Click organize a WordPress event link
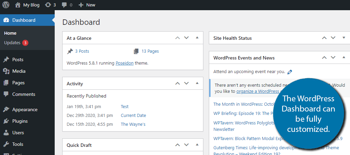This screenshot has height=155, width=350. pos(258,91)
